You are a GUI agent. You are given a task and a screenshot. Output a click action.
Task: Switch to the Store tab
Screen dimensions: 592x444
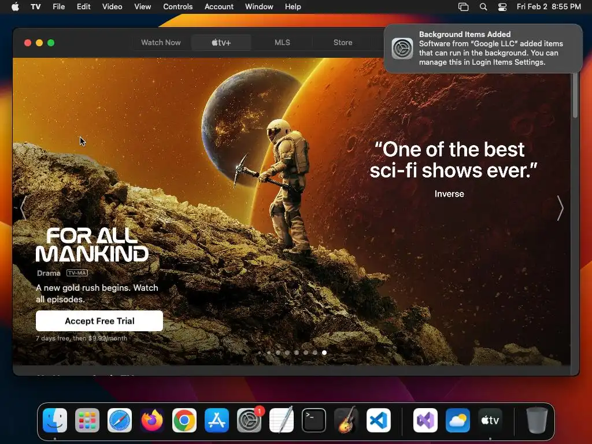point(343,42)
